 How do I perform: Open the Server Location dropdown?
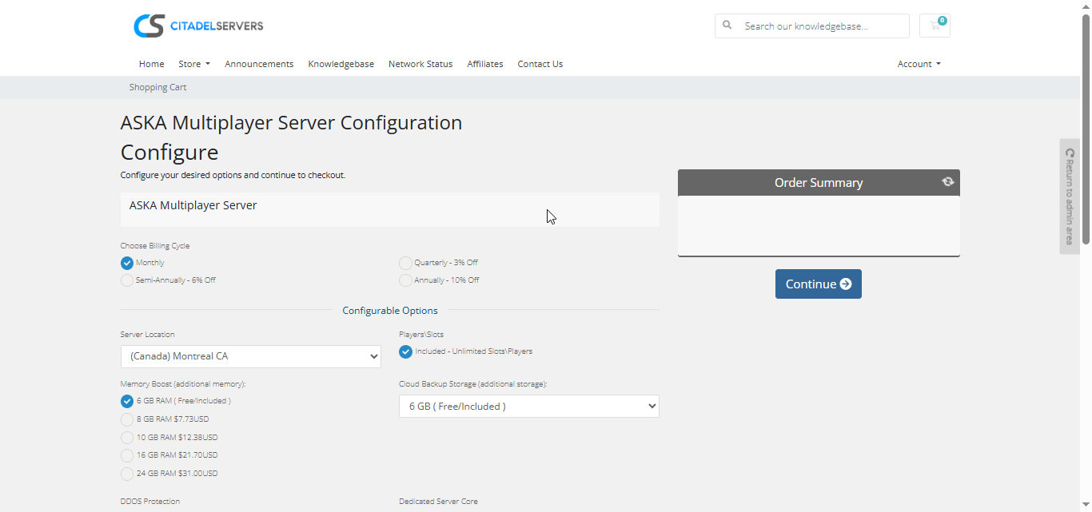tap(250, 356)
